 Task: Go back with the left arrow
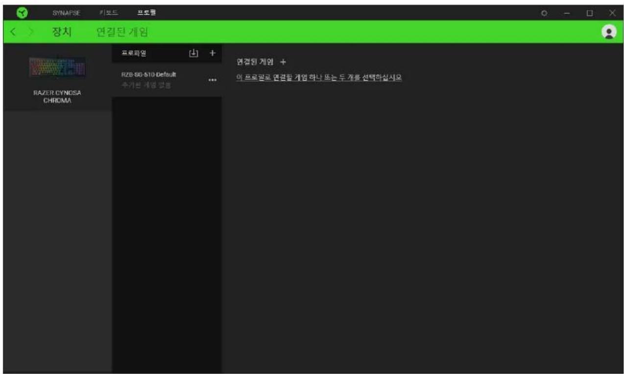[x=14, y=33]
